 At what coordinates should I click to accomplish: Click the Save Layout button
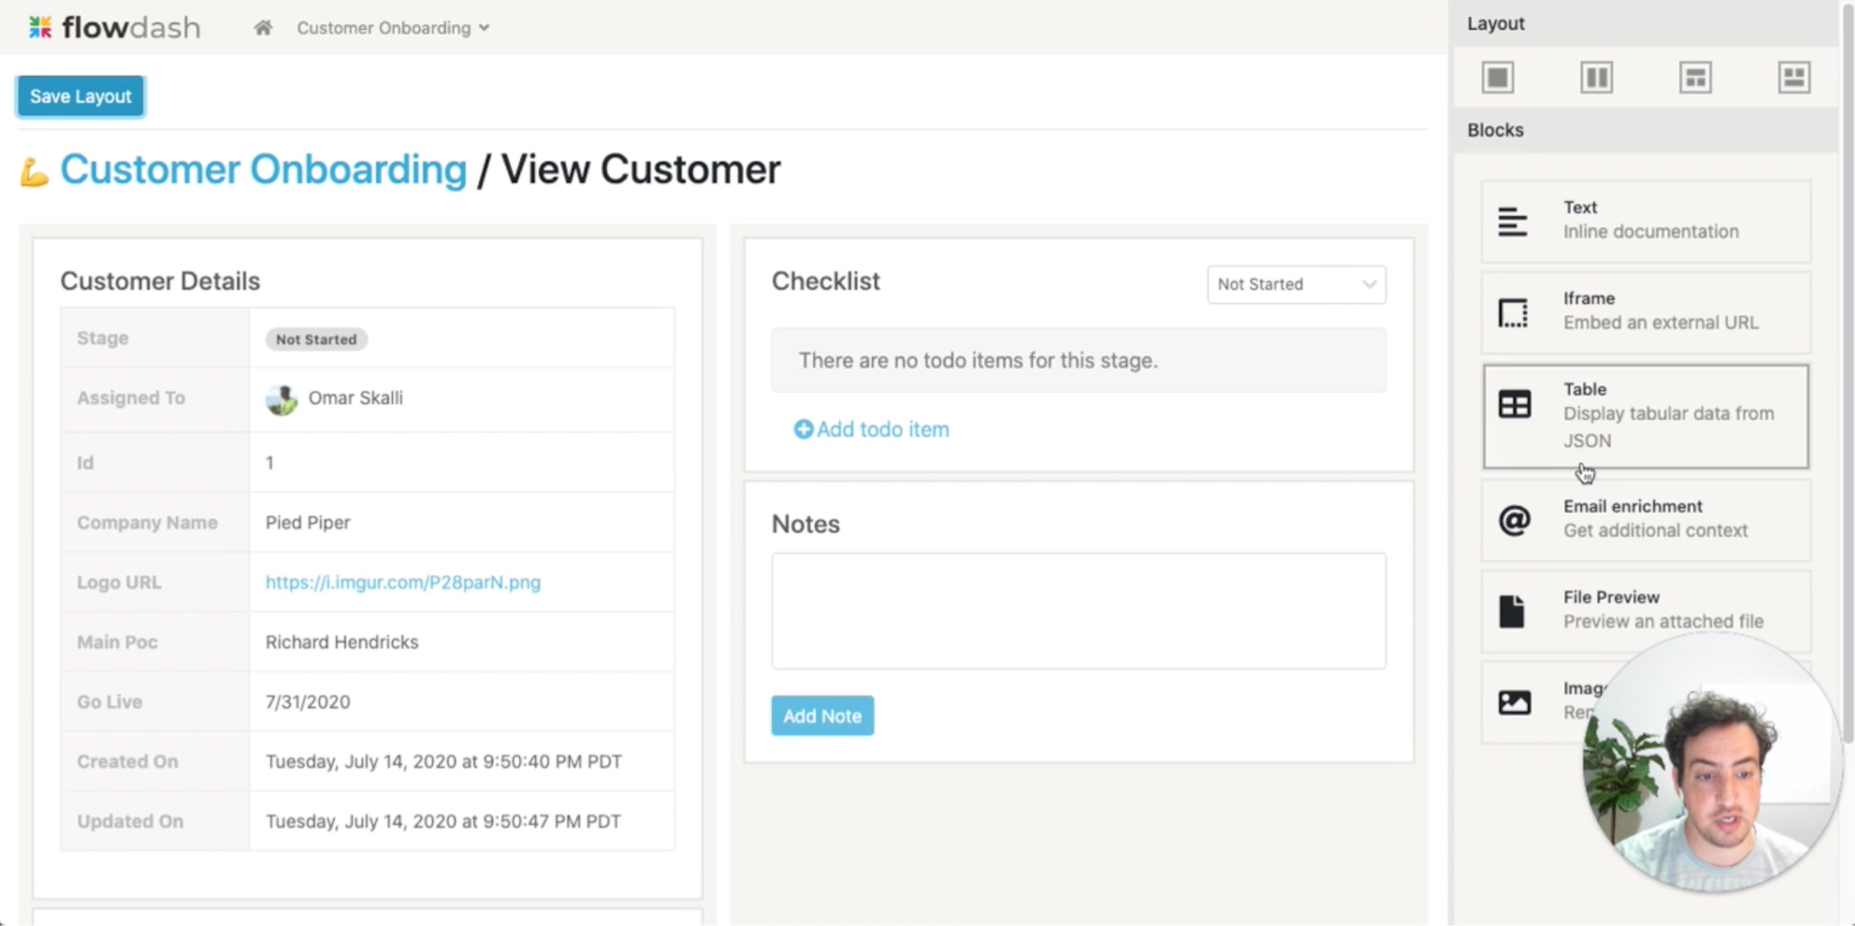click(80, 96)
